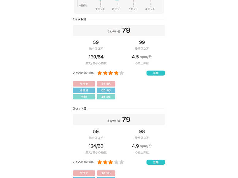Switch to 4セット on the chart axis
238x178 pixels.
150,9
